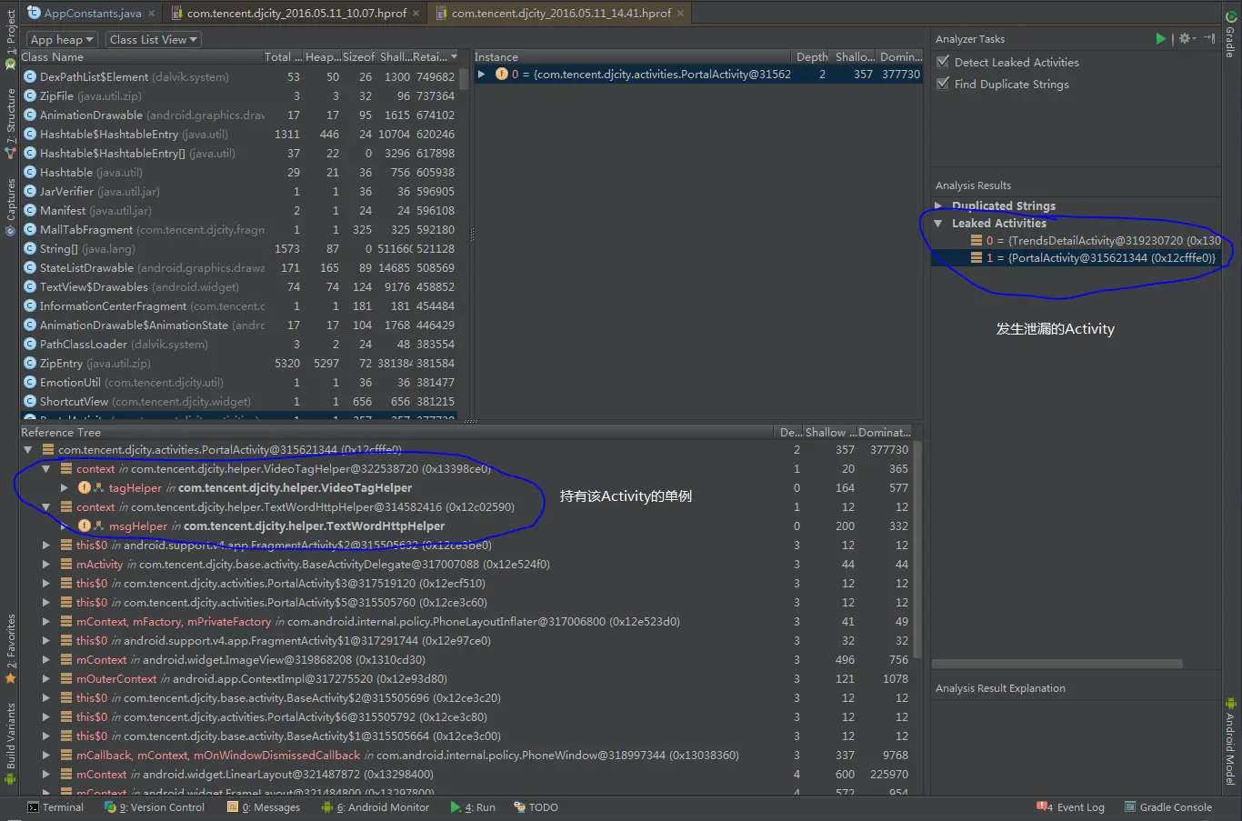Expand the msgHelper reference node
This screenshot has width=1242, height=821.
coord(64,526)
